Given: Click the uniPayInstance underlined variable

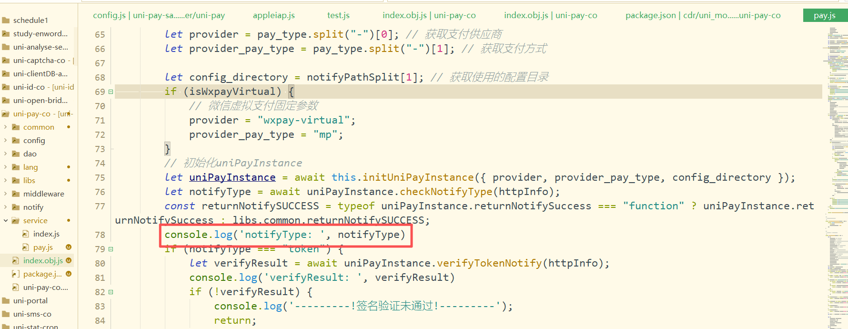Looking at the screenshot, I should (232, 177).
